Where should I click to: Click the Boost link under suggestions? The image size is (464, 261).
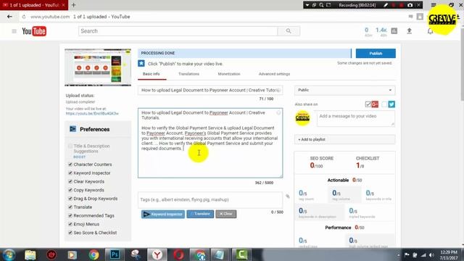coord(79,157)
